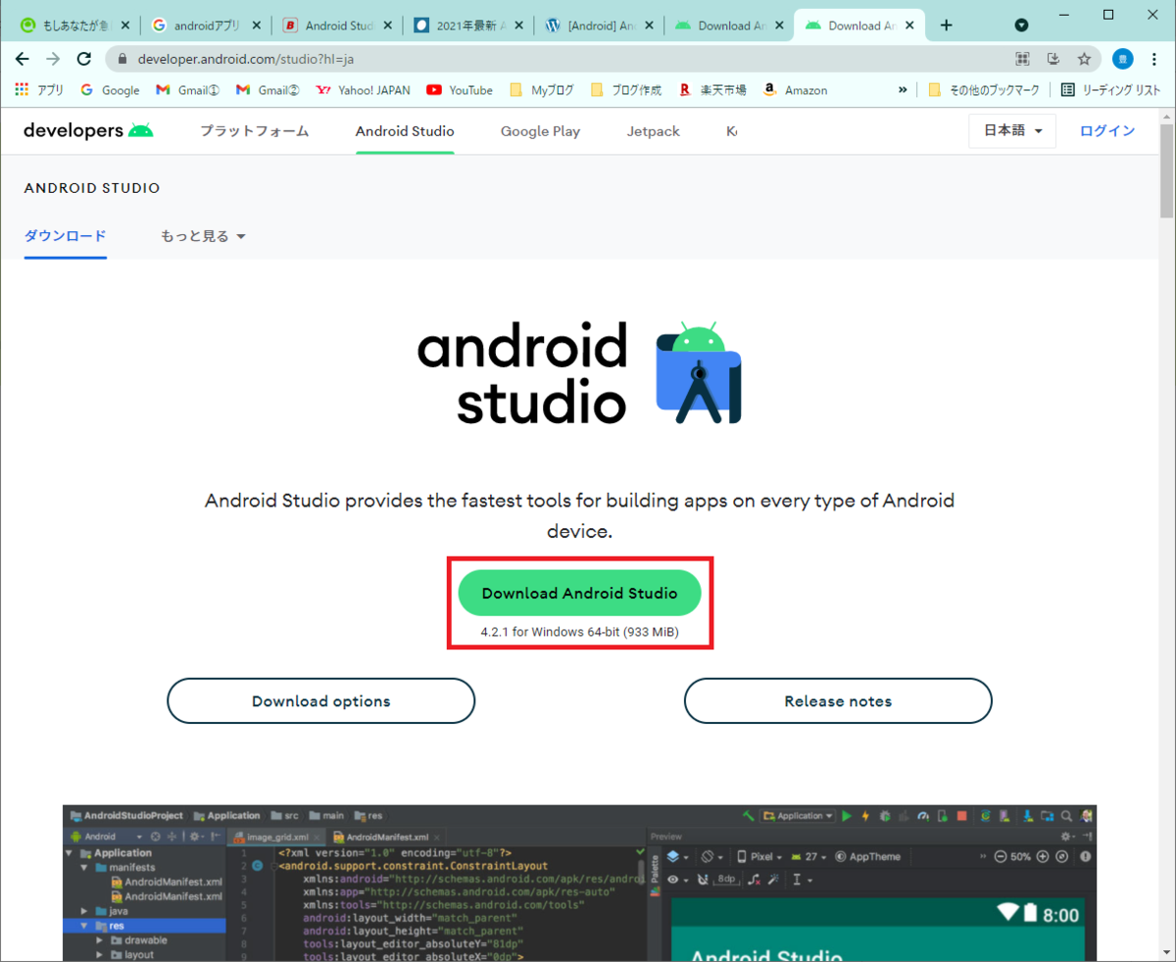Switch to the もしあなたが tab
Screen dimensions: 1176x962
75,25
